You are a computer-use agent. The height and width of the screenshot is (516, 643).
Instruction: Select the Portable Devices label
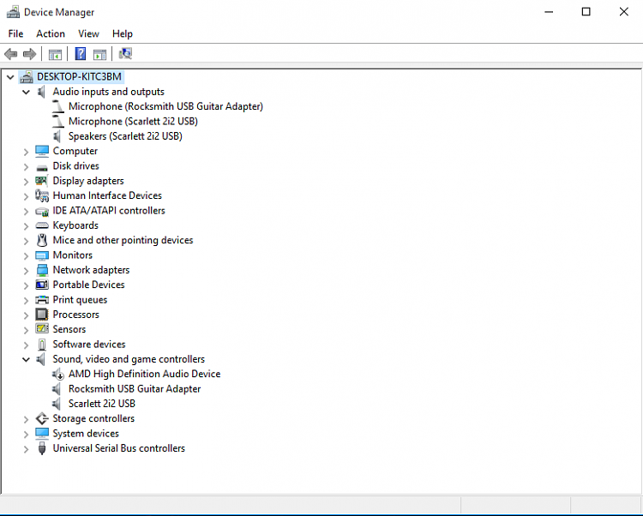(x=88, y=285)
